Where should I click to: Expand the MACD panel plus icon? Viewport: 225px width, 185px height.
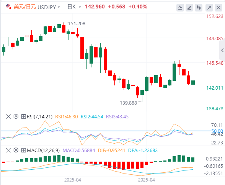[x=23, y=150]
